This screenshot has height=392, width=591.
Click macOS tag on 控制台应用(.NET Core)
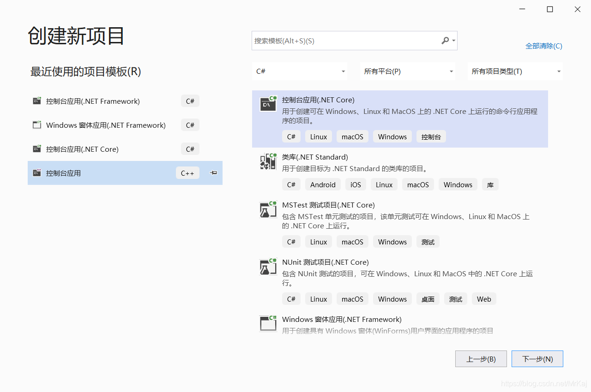352,137
